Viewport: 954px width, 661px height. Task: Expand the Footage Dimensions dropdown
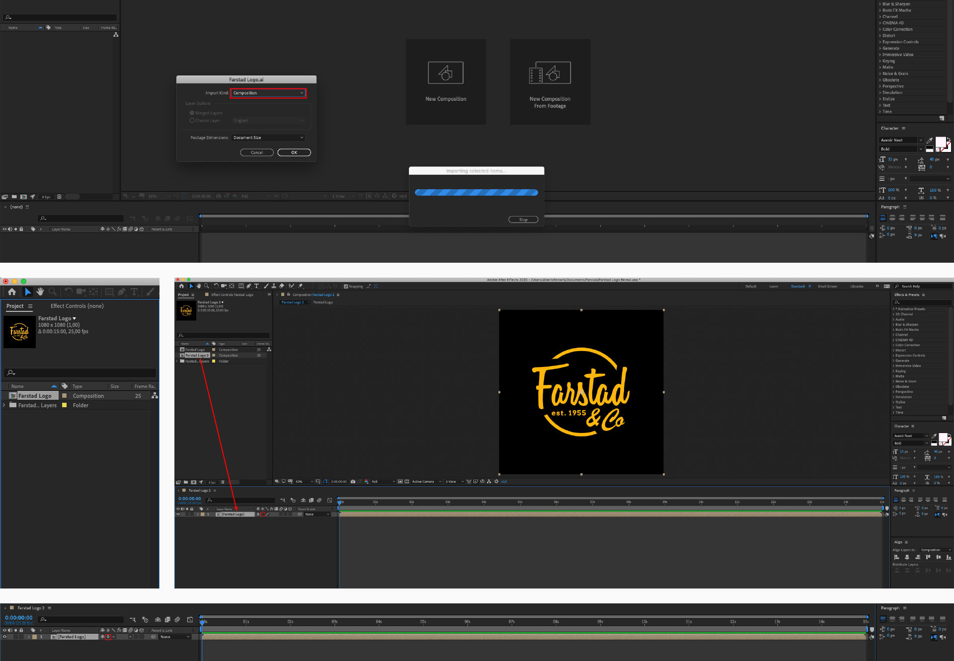point(268,139)
